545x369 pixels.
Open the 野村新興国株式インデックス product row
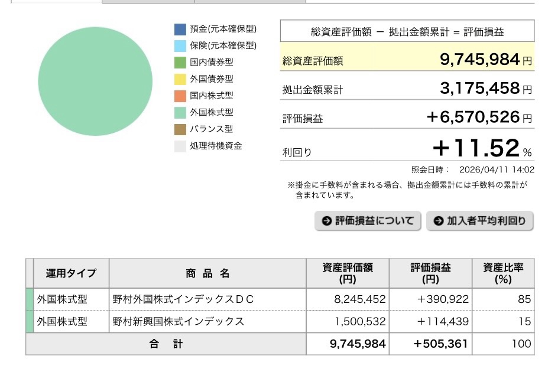pos(179,322)
